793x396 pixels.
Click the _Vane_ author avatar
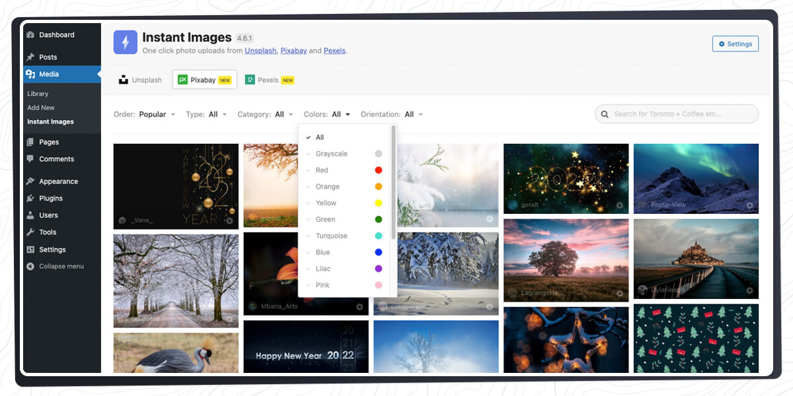122,220
